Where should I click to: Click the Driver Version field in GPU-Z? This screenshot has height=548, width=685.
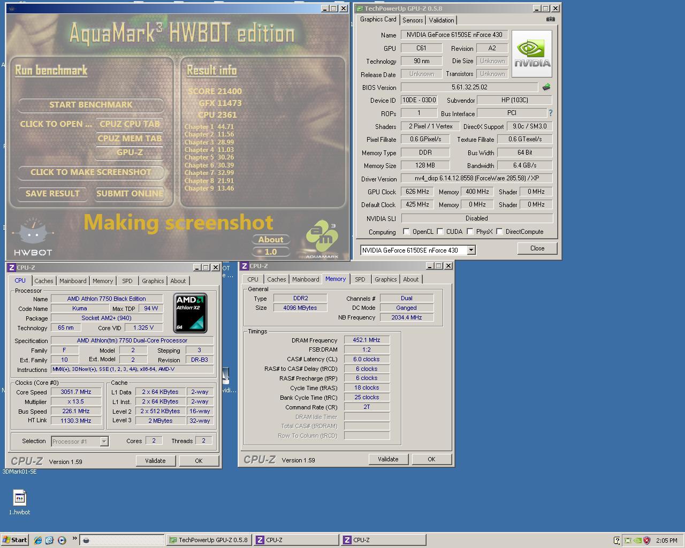pyautogui.click(x=477, y=179)
